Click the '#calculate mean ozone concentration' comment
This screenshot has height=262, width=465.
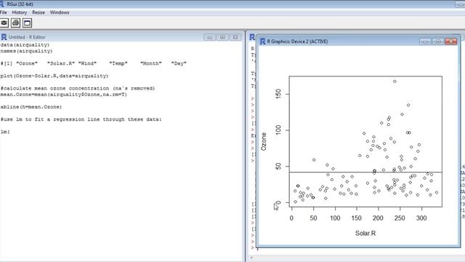78,88
